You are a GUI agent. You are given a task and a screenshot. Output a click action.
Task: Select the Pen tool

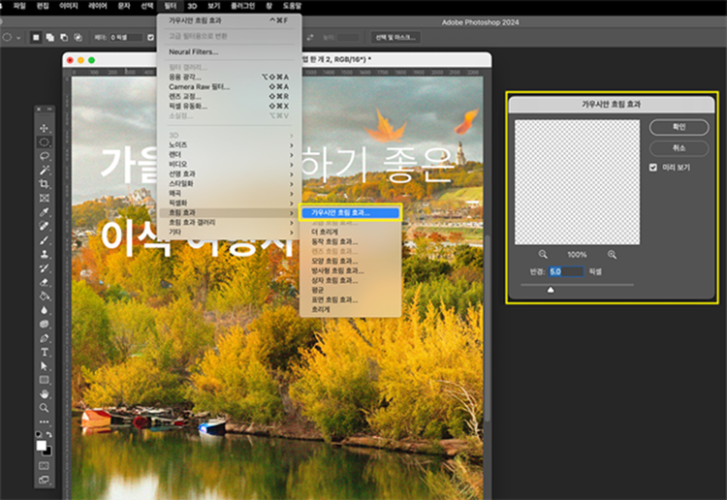click(x=44, y=338)
